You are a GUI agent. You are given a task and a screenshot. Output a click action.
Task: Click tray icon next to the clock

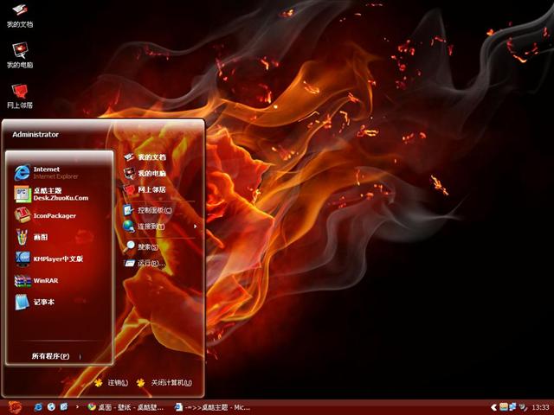click(523, 407)
